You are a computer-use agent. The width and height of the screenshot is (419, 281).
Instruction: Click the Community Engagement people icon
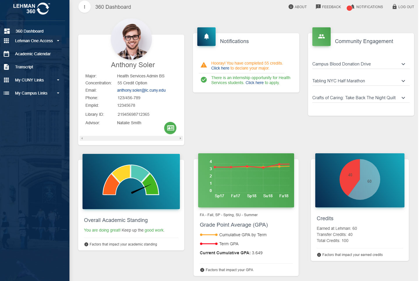[321, 37]
